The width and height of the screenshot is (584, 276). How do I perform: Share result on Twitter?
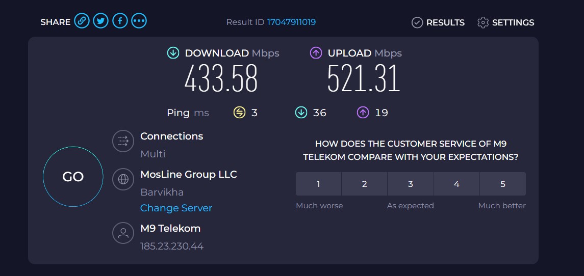(100, 21)
